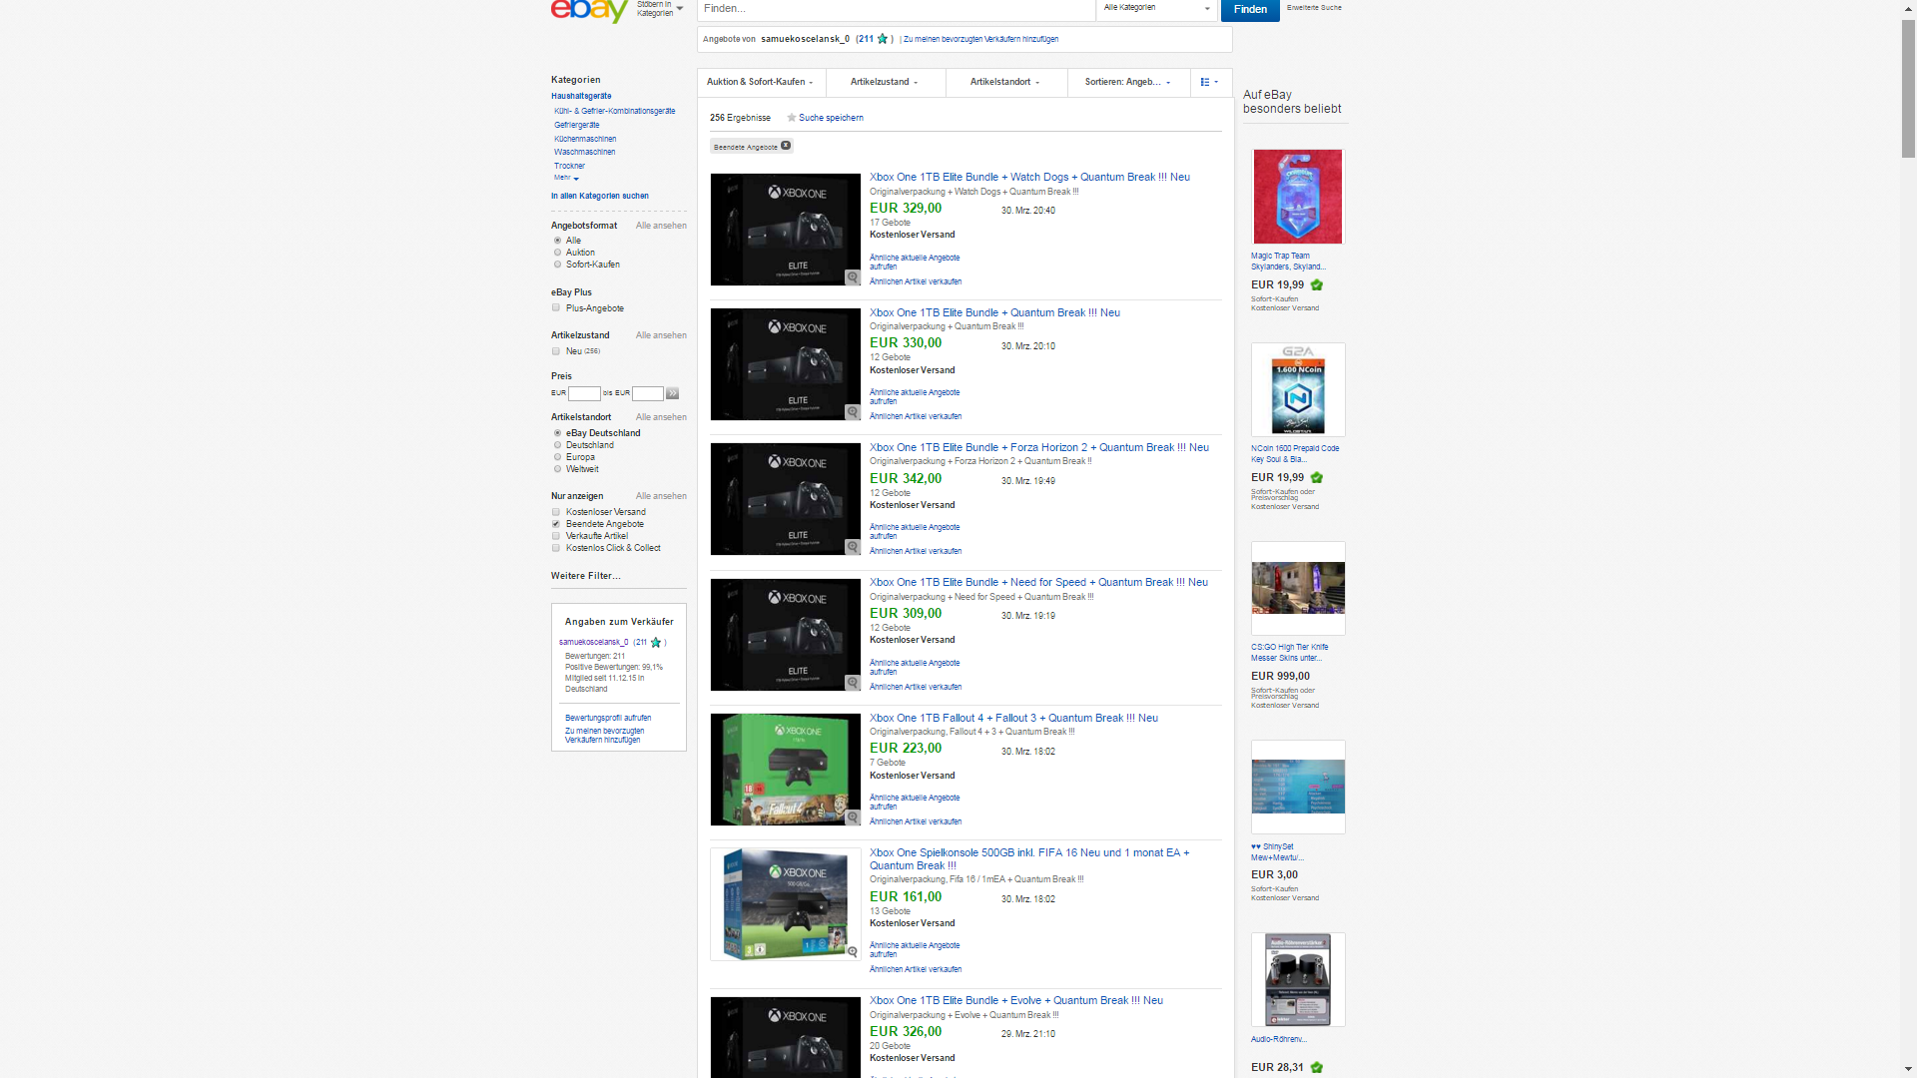Viewport: 1917px width, 1078px height.
Task: Open Erweiterte Suche link
Action: tap(1314, 8)
